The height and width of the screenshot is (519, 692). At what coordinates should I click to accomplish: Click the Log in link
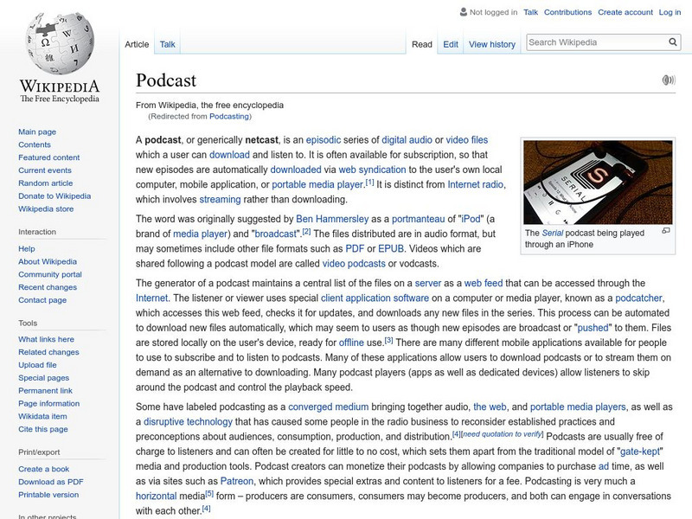(670, 12)
